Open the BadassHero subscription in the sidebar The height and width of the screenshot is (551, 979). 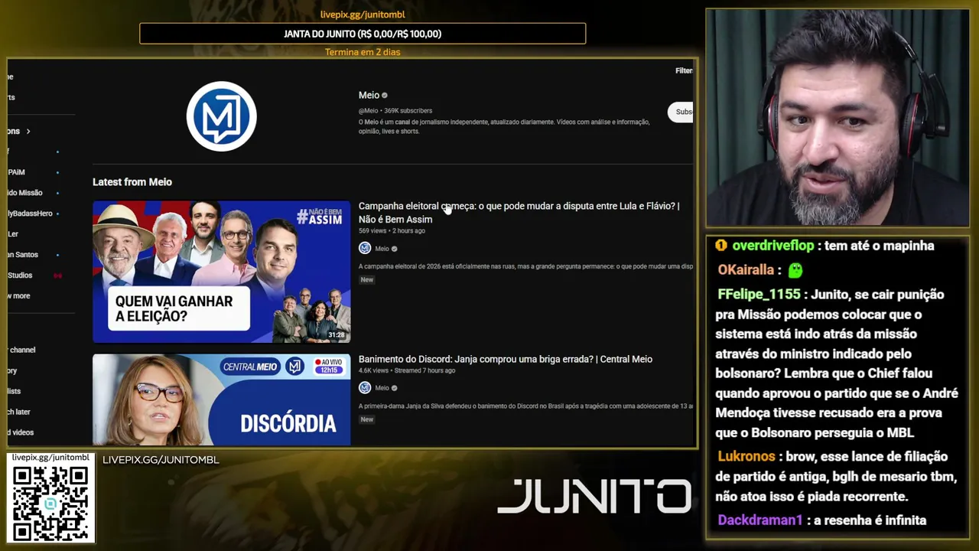coord(30,214)
